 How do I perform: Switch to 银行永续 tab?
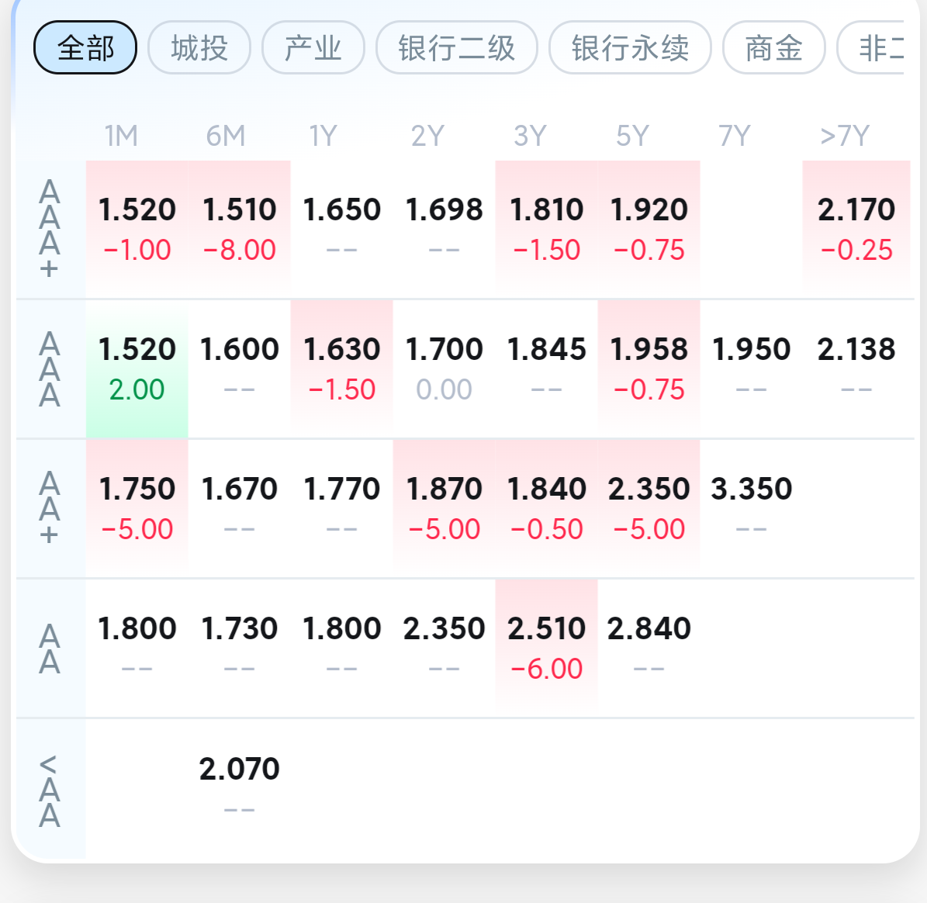pos(630,47)
